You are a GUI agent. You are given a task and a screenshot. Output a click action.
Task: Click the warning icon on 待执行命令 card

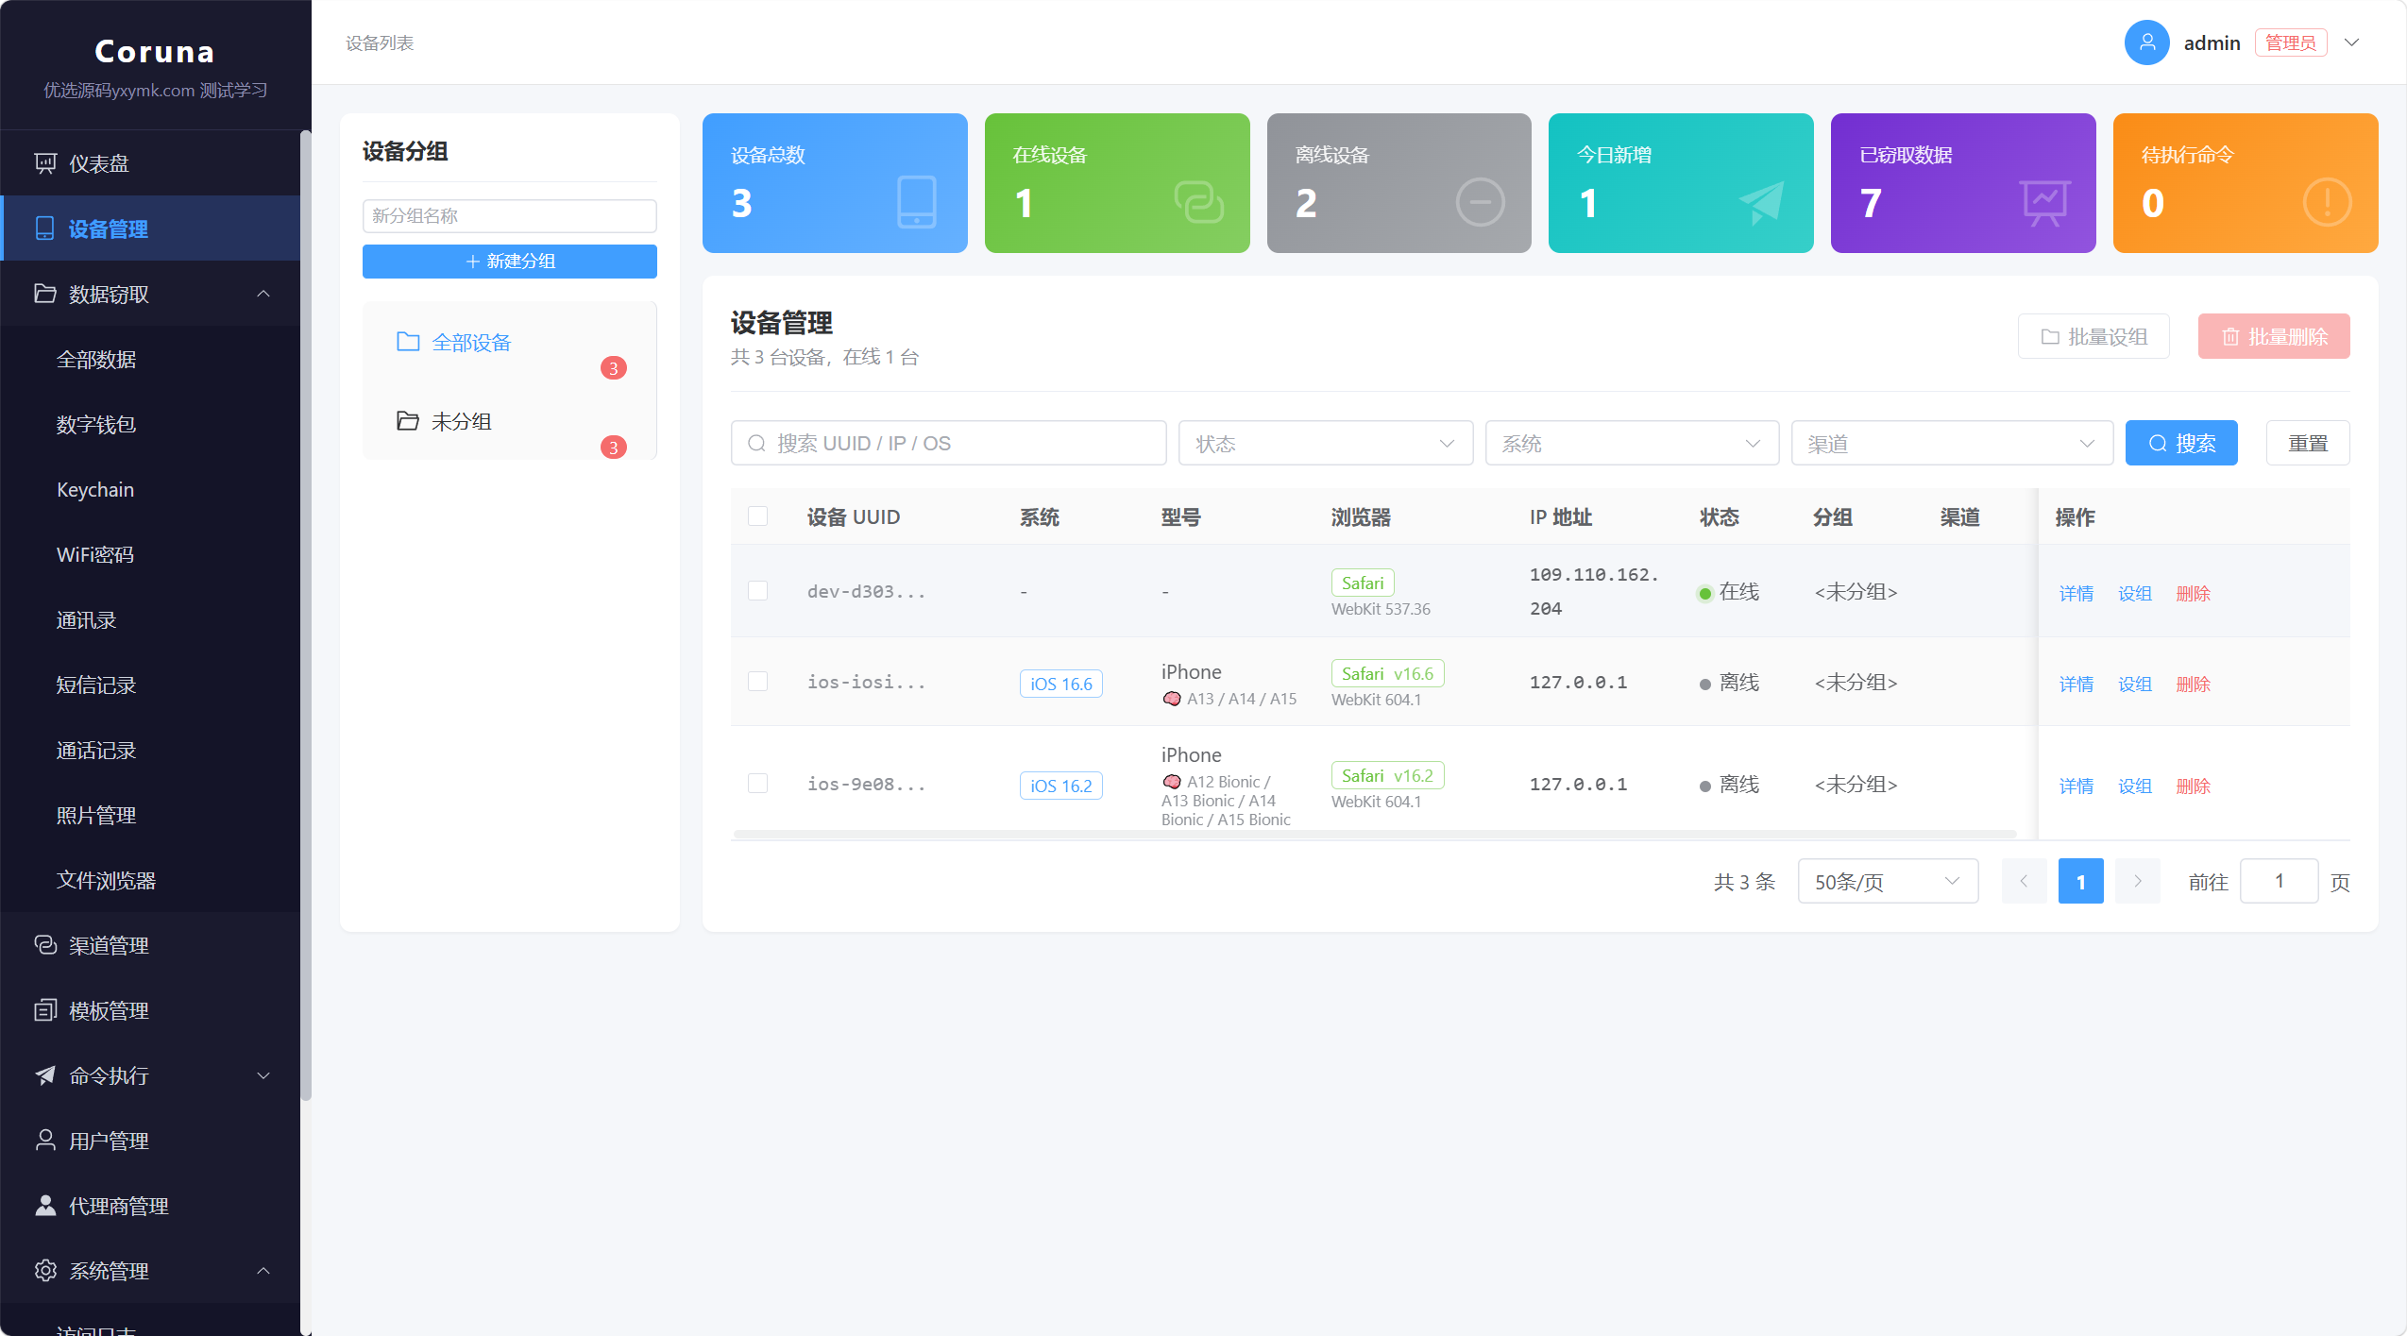(x=2327, y=201)
